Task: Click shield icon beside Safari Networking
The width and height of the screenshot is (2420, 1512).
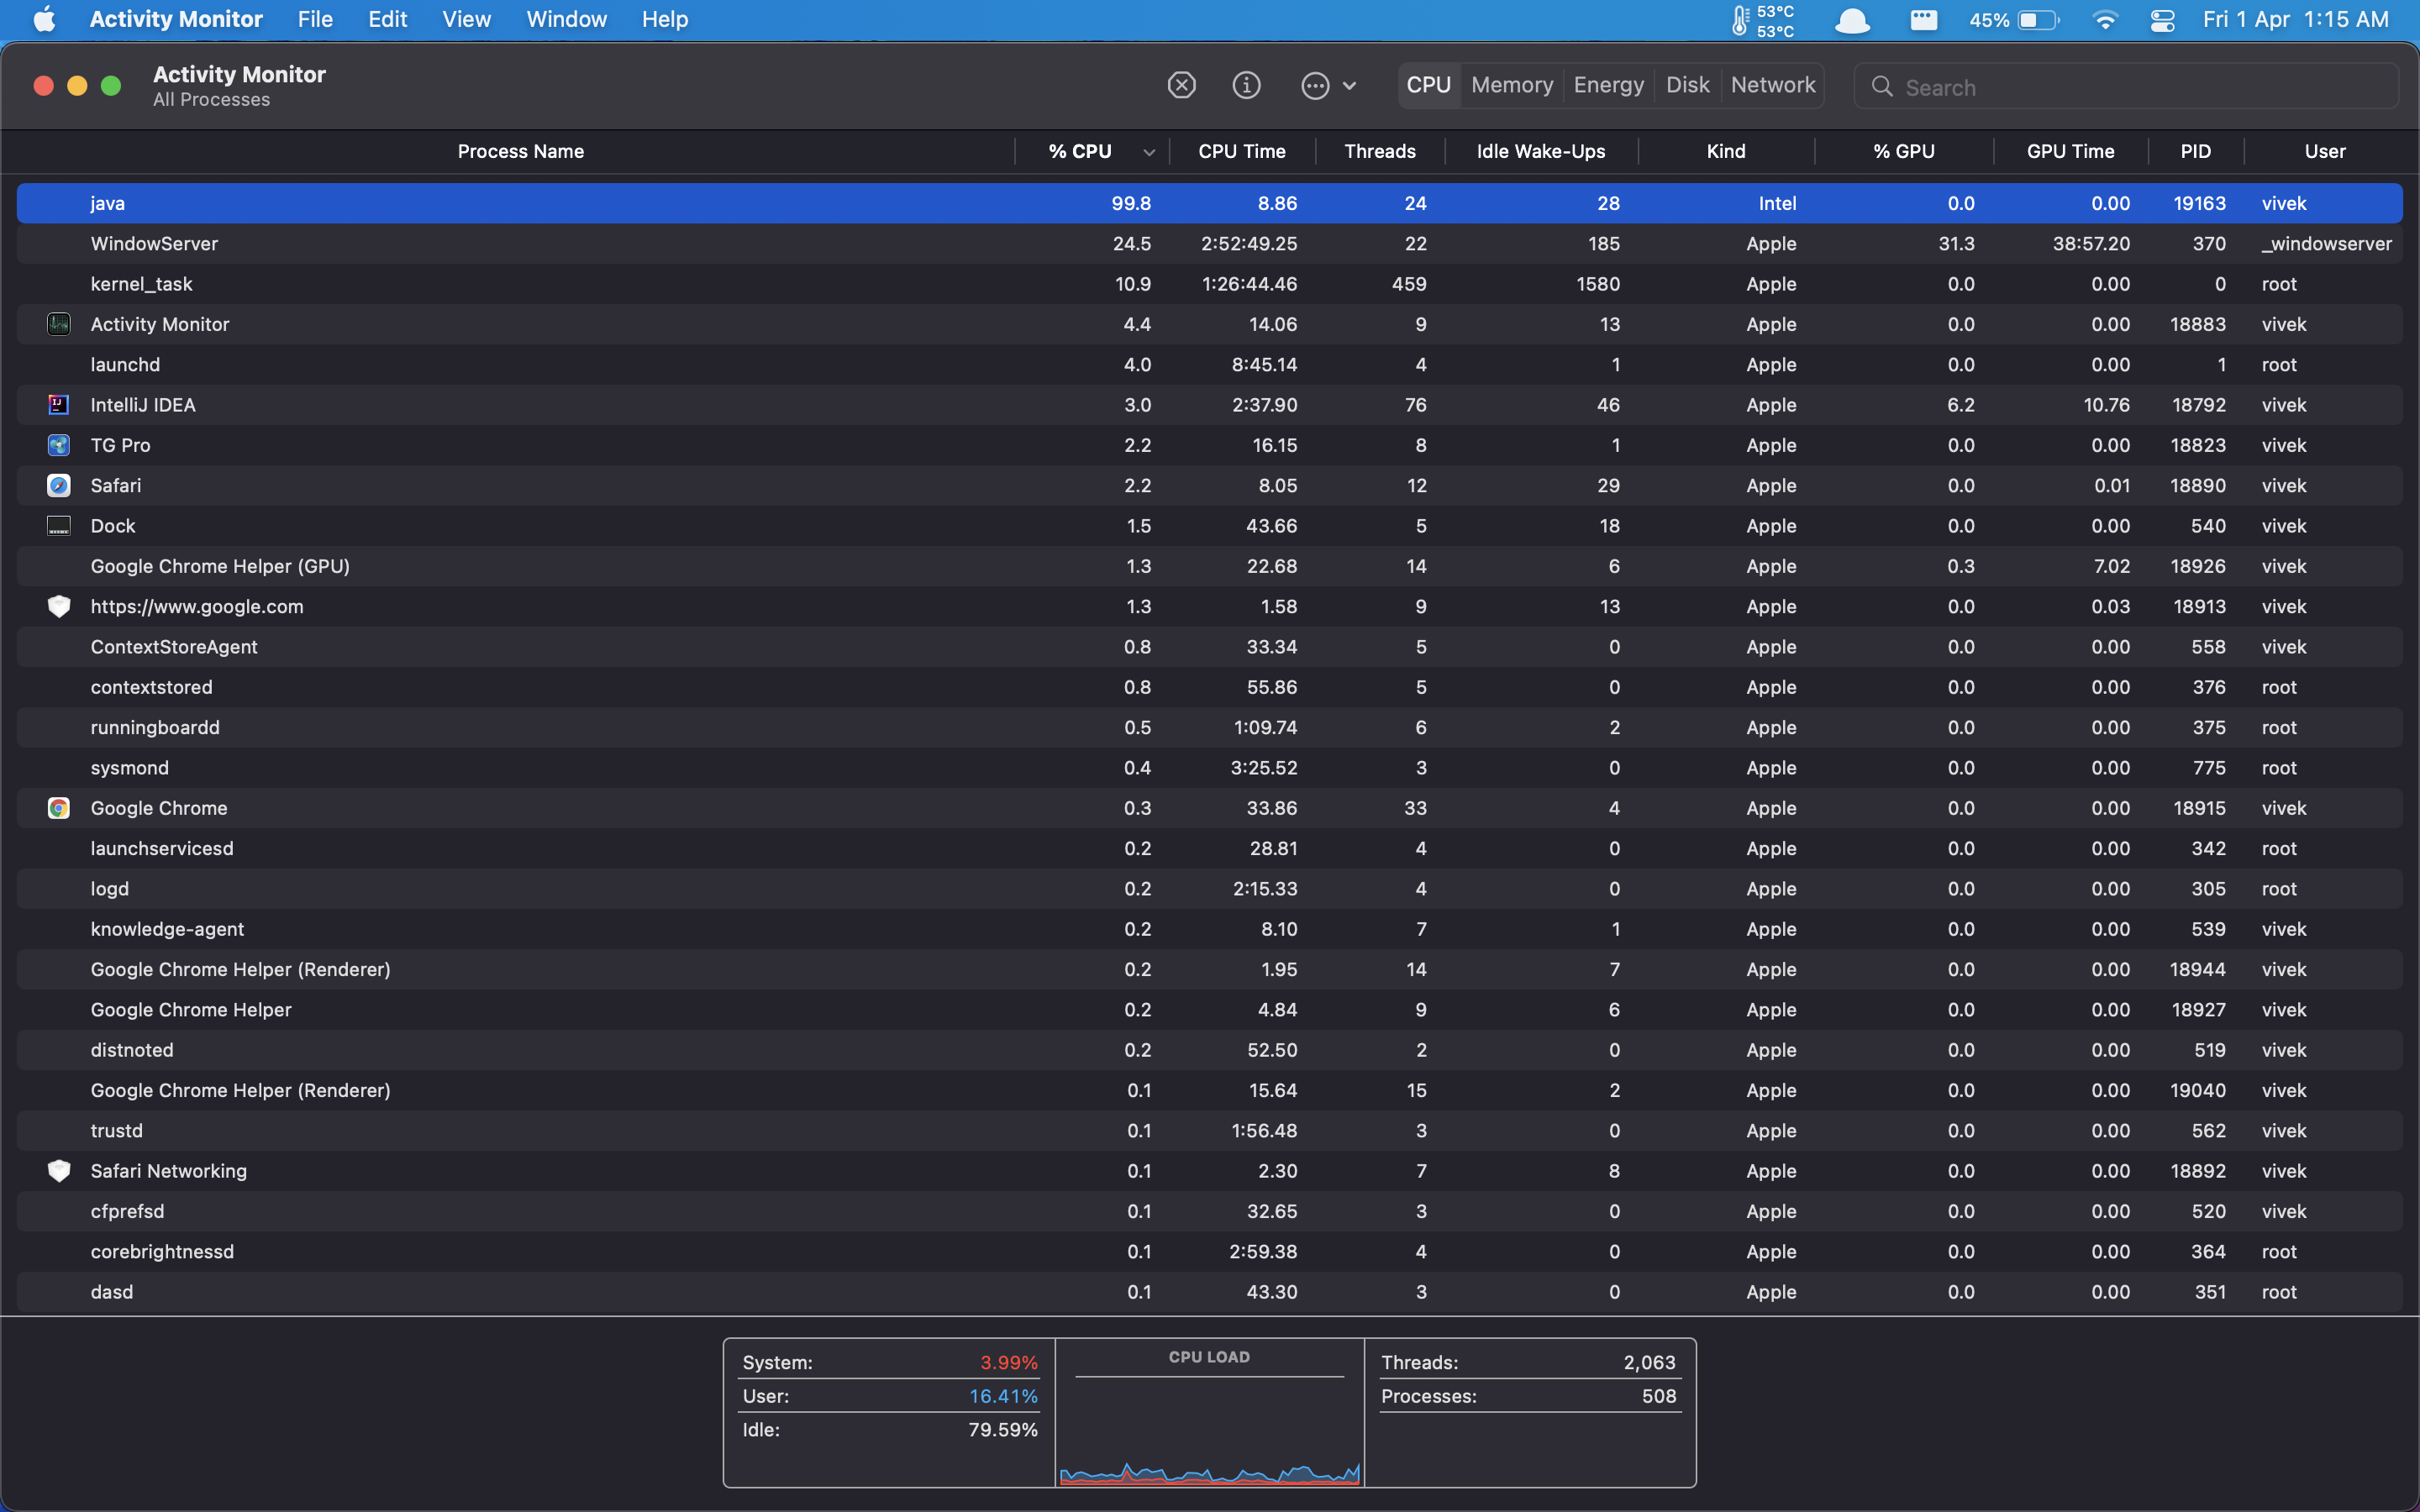Action: click(x=59, y=1171)
